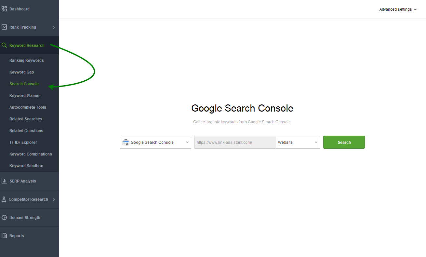
Task: Open the Google Search Console source dropdown
Action: tap(155, 142)
